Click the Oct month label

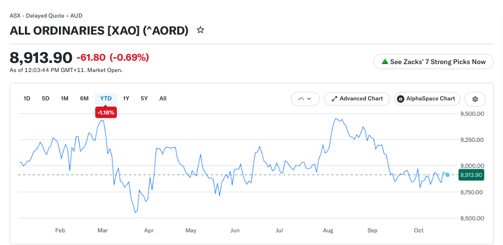pyautogui.click(x=419, y=230)
